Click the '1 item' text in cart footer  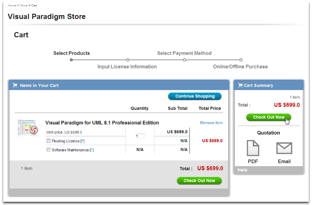pos(27,168)
